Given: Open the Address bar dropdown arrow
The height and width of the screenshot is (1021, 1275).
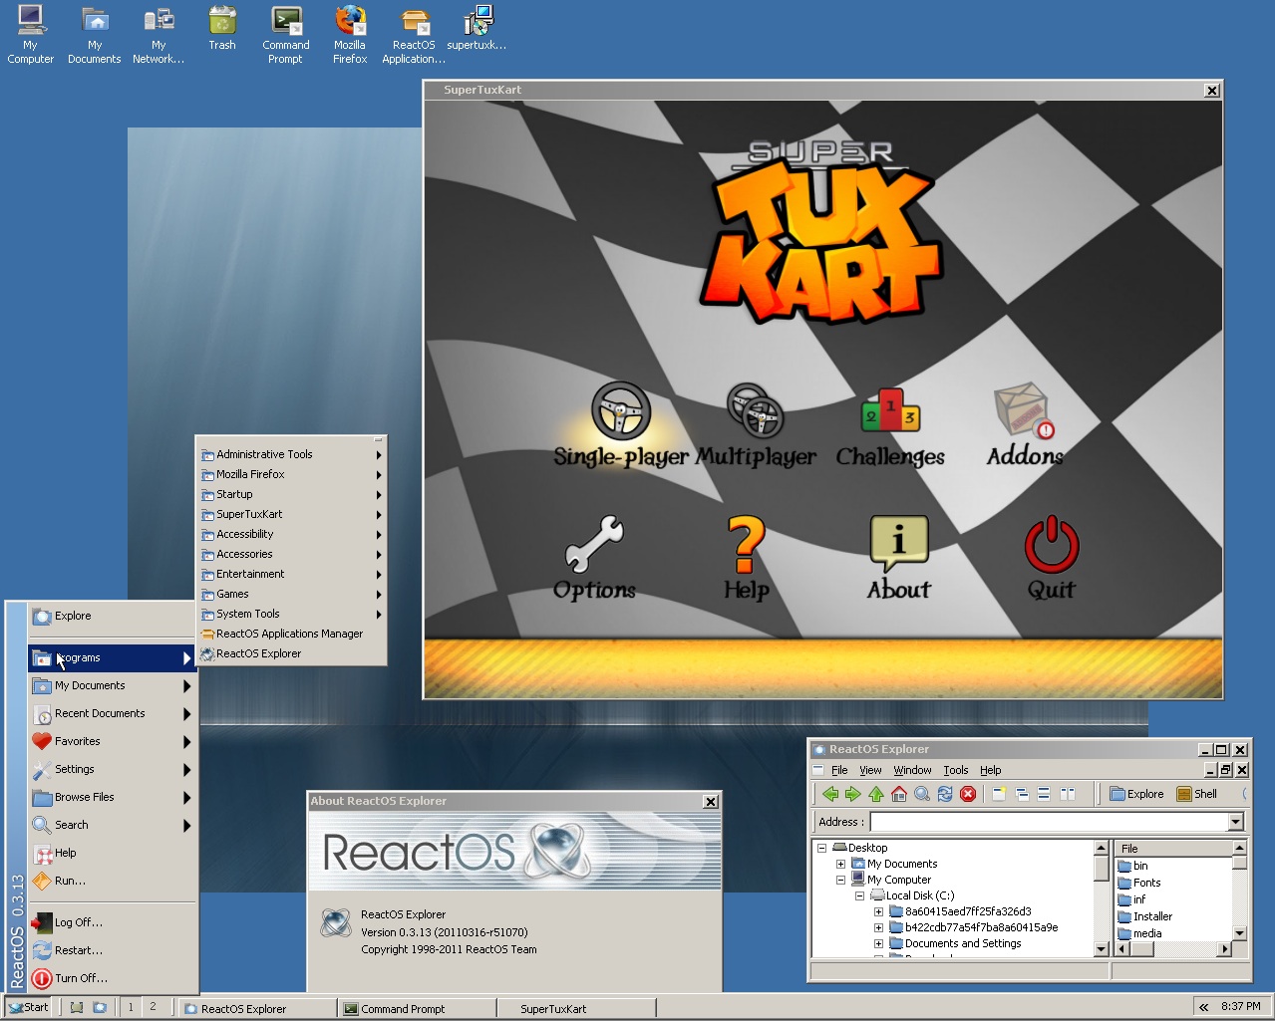Looking at the screenshot, I should click(1236, 822).
